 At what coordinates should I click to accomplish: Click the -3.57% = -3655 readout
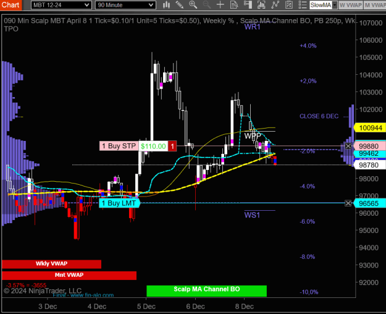point(26,285)
